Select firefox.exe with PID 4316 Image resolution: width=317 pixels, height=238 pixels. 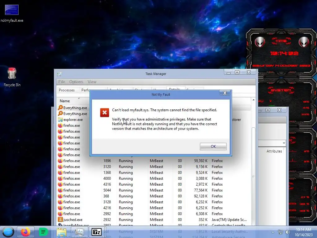click(154, 184)
